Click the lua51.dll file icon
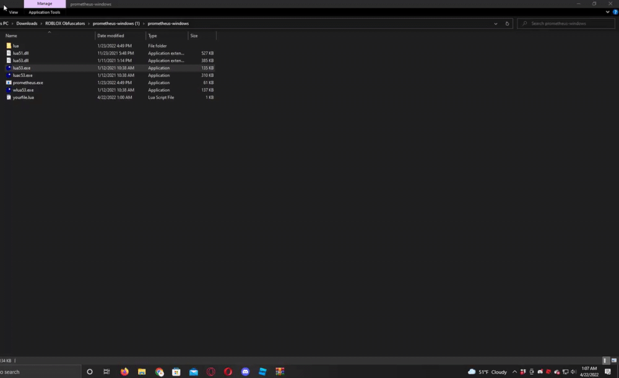The width and height of the screenshot is (619, 378). [x=9, y=53]
